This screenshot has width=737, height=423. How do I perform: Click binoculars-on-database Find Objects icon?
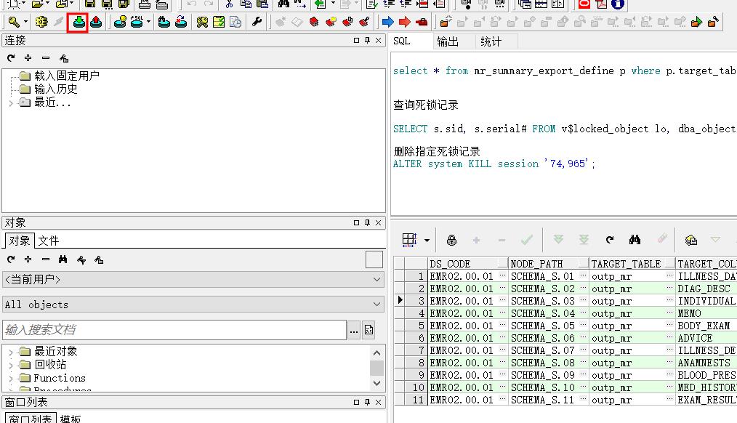(x=164, y=22)
